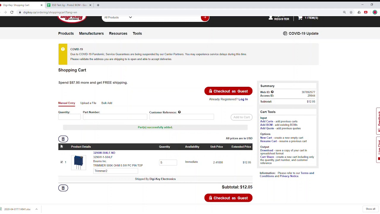
Task: Close the ESD Test Jig BOM tab
Action: coord(90,5)
